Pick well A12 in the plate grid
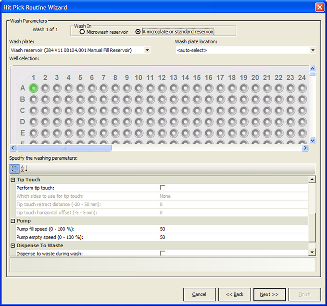 [x=162, y=88]
